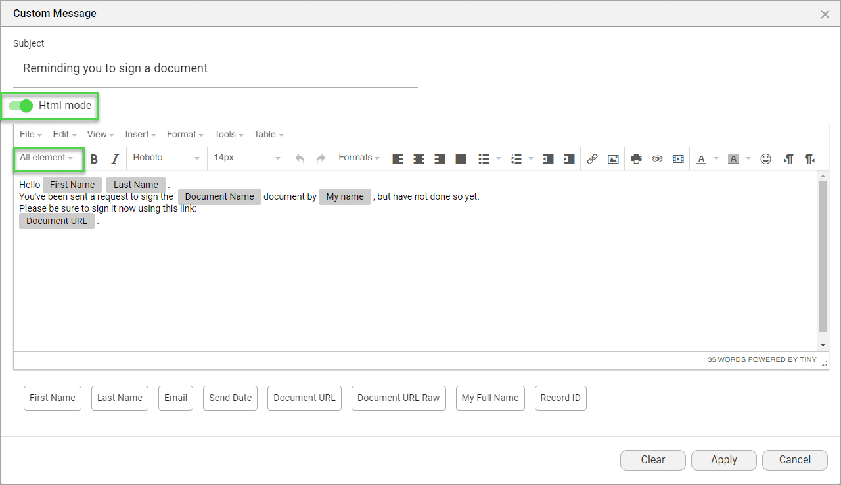
Task: Open the Roboto font family dropdown
Action: [166, 158]
